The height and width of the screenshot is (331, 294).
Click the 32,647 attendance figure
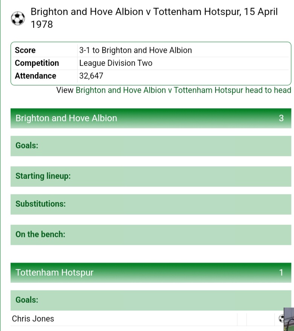pyautogui.click(x=91, y=76)
